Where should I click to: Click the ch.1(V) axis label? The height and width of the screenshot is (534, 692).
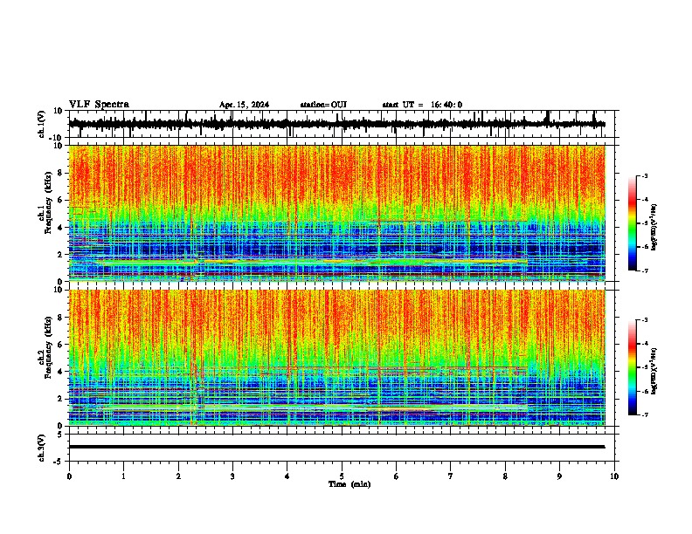click(42, 124)
